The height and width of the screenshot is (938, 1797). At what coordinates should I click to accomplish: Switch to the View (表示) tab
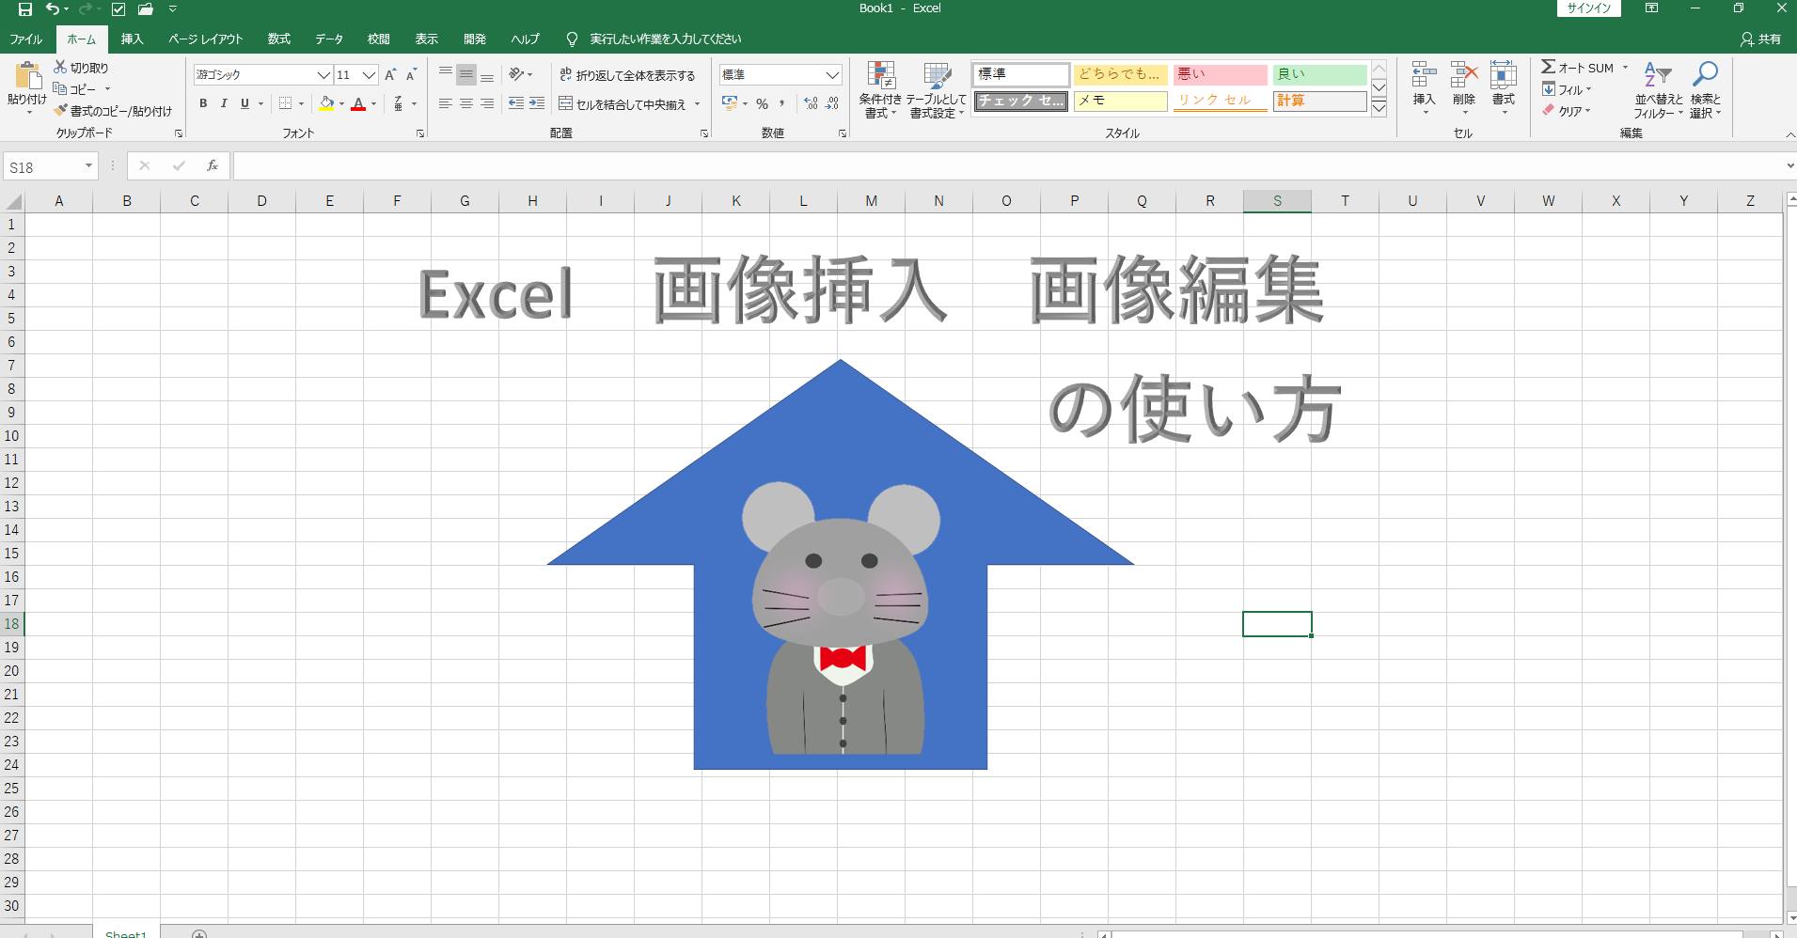427,39
